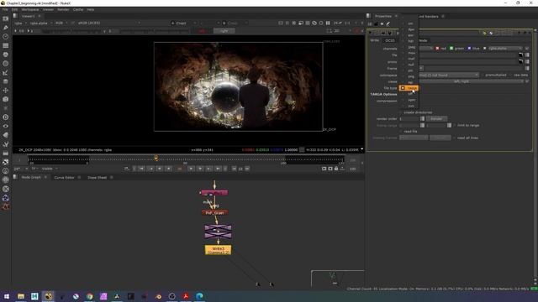
Task: Enable limit to range checkbox
Action: pos(454,125)
